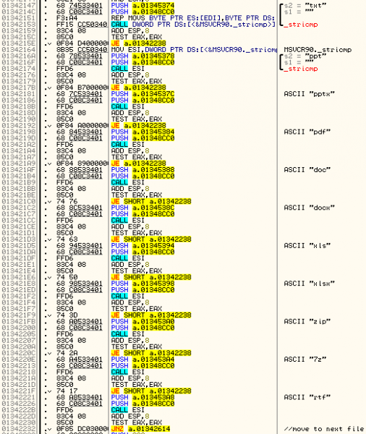Click the PUSH a.01345388 instruction for "doc"
Image resolution: width=366 pixels, height=434 pixels.
coord(142,170)
